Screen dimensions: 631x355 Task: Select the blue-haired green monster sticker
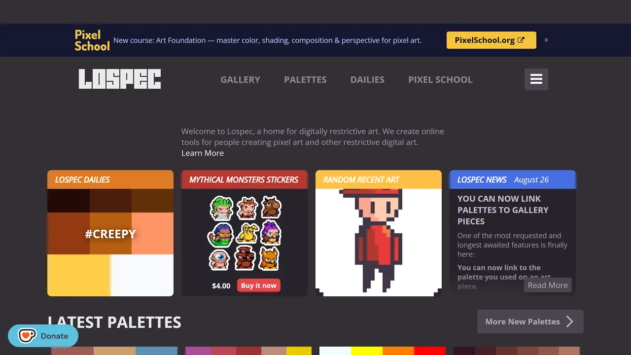[220, 235]
